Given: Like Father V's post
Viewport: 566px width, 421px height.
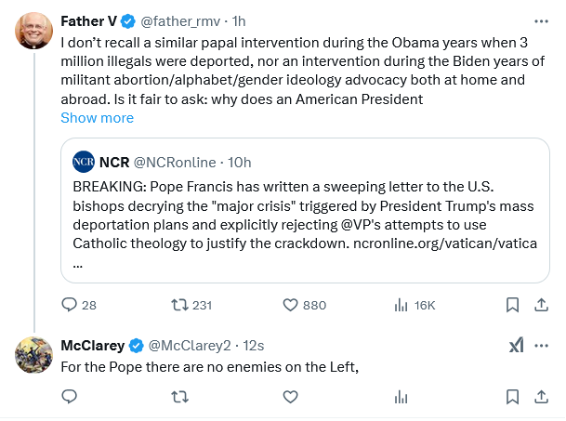Looking at the screenshot, I should pos(289,305).
